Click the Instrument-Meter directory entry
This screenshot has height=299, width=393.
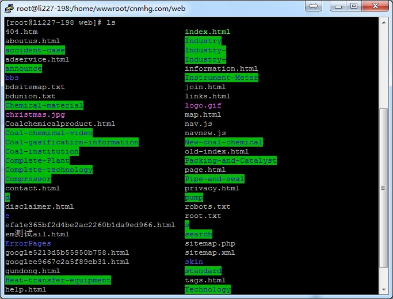[x=221, y=78]
